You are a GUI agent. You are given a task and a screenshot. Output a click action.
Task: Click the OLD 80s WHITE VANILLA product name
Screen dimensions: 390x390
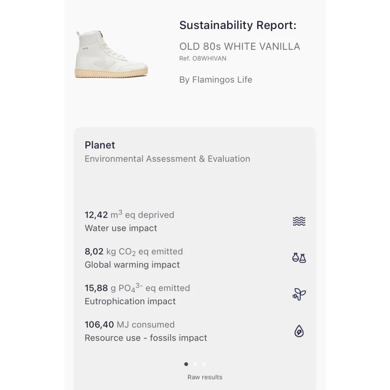240,47
